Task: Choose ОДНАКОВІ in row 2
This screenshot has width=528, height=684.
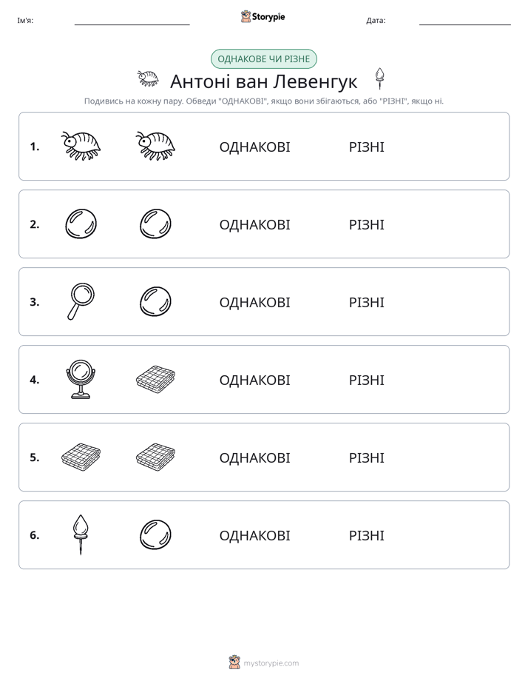Action: pos(254,224)
